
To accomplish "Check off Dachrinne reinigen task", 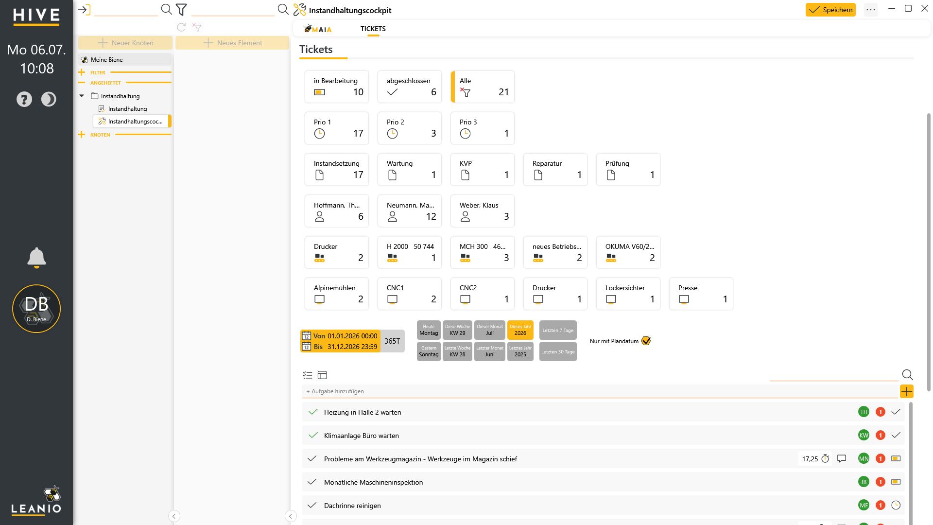I will [312, 505].
